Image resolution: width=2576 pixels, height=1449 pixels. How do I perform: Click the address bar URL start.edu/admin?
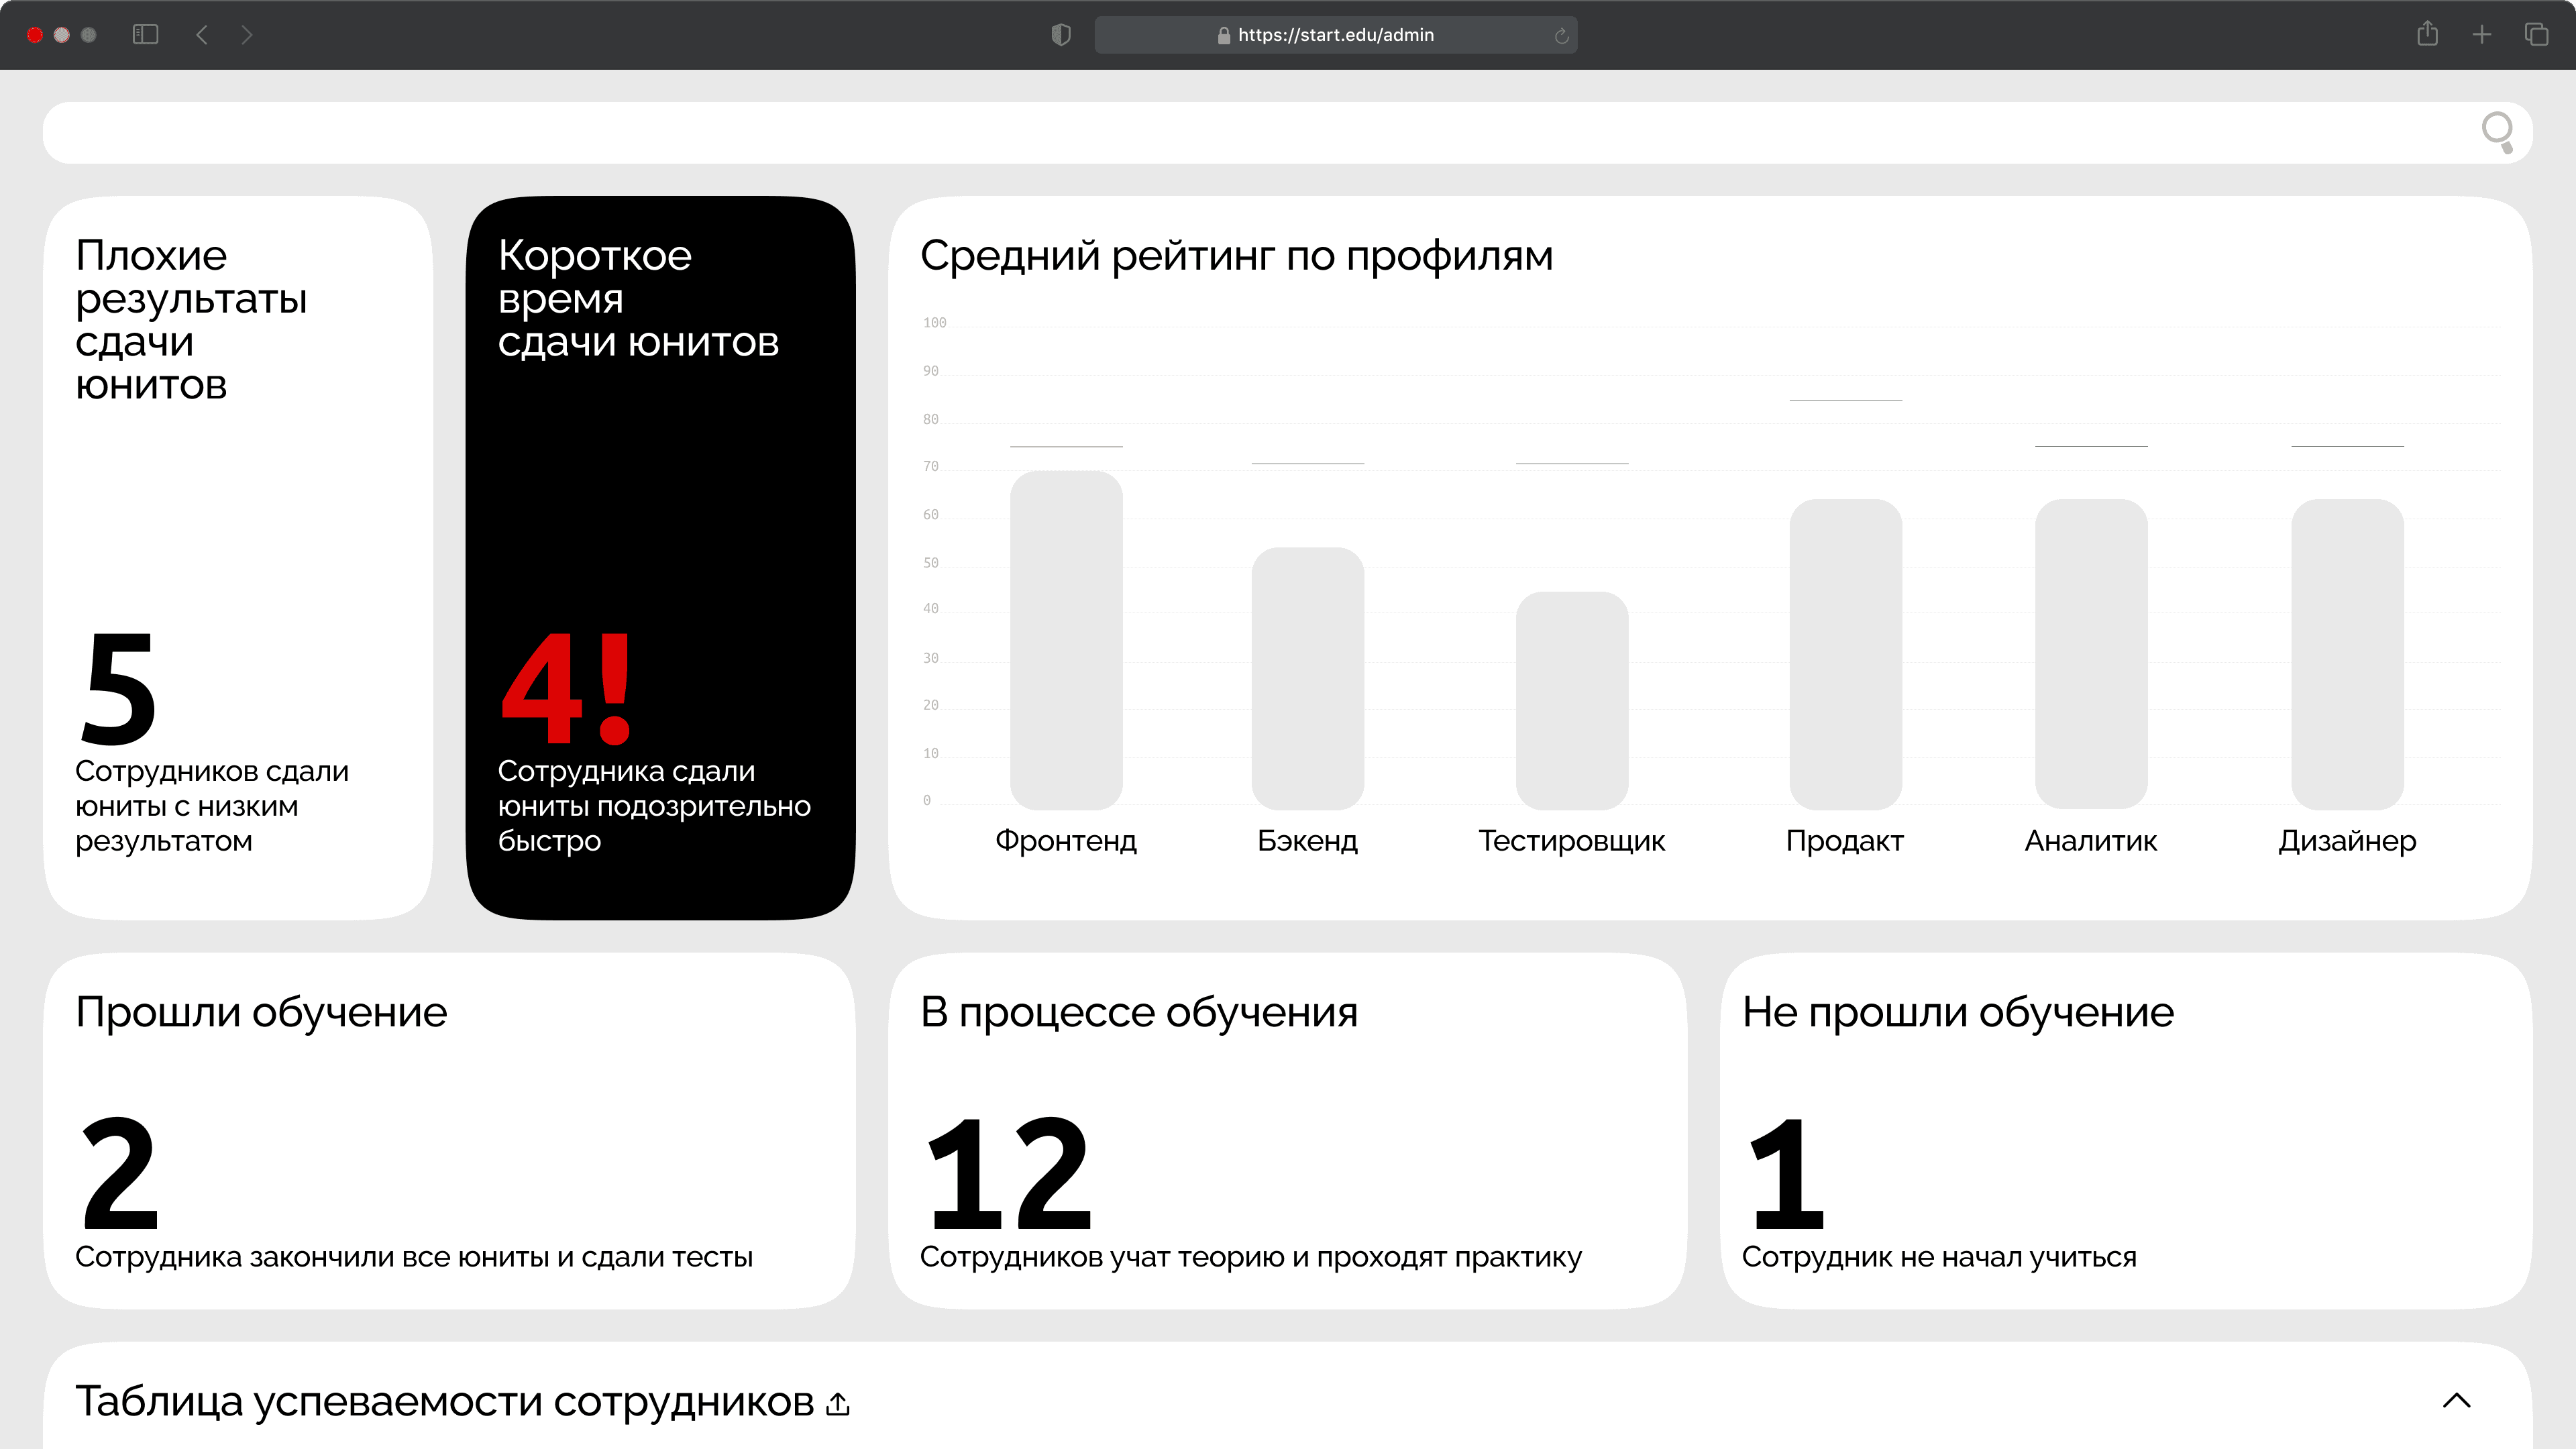click(1335, 35)
